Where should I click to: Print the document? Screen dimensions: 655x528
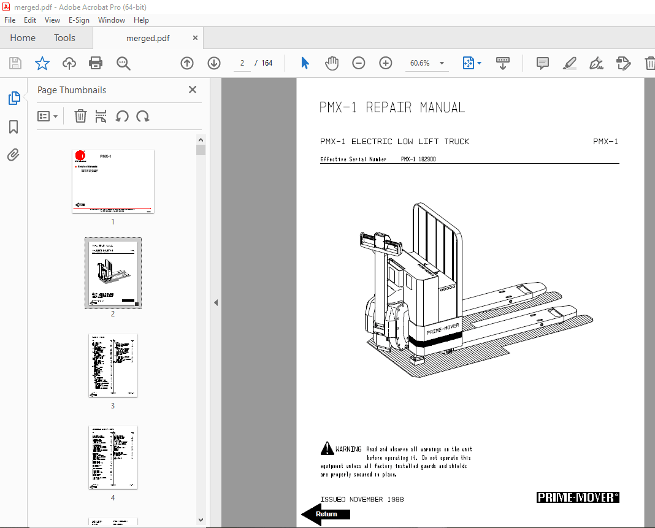tap(97, 63)
